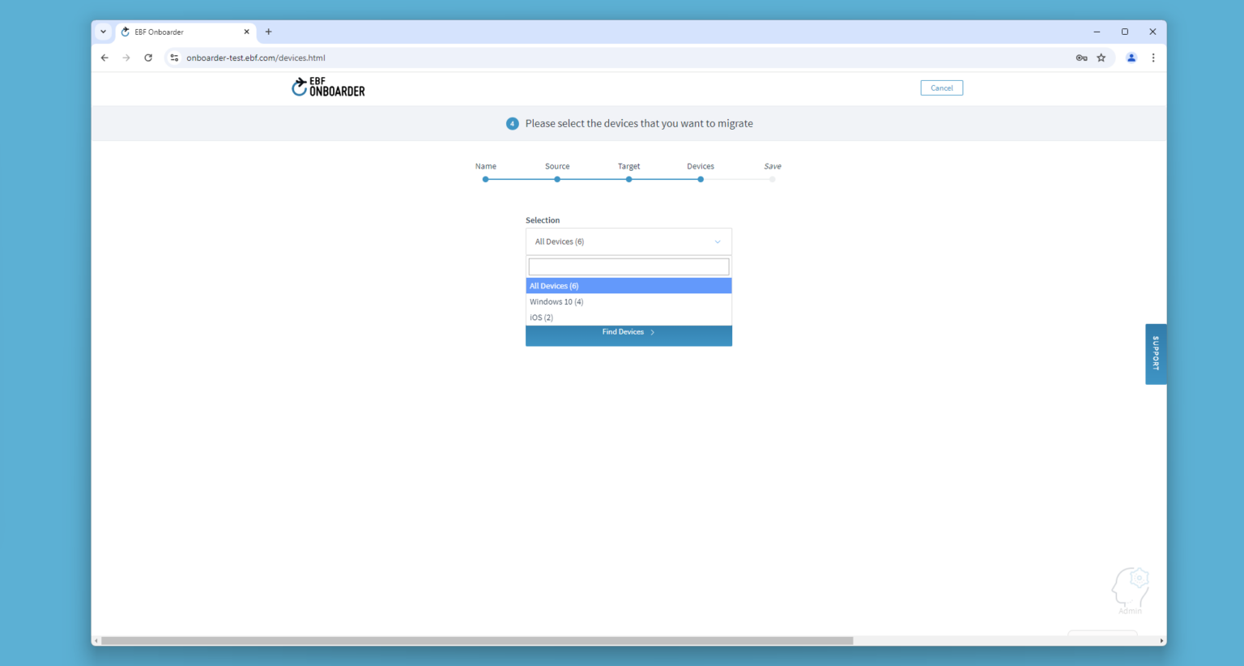This screenshot has width=1244, height=666.
Task: Minimize the Chrome window
Action: click(x=1097, y=32)
